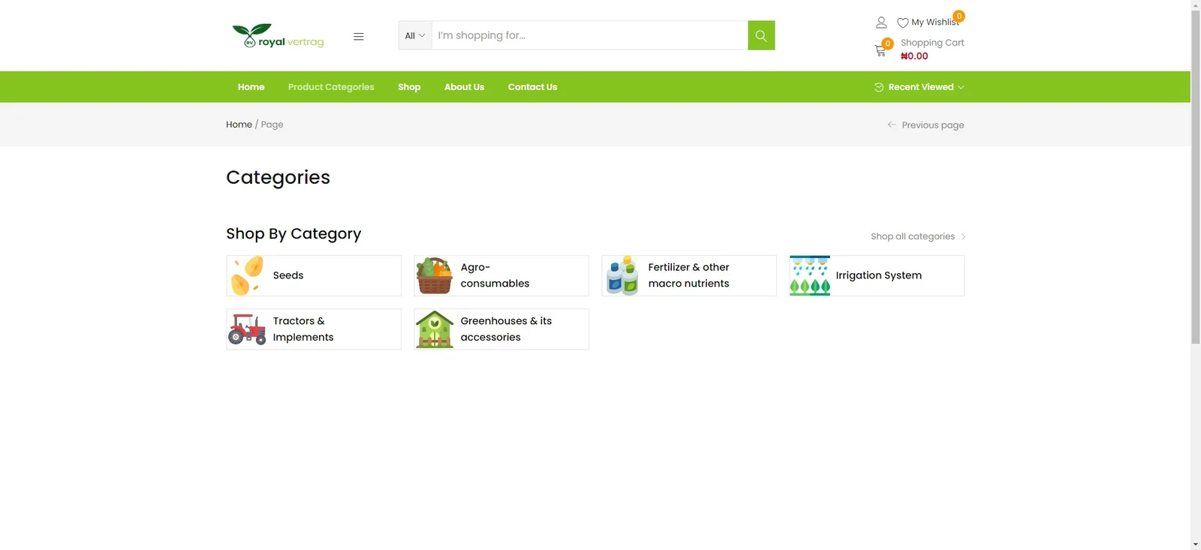Viewport: 1201px width, 550px height.
Task: Open the About Us menu item
Action: [x=464, y=87]
